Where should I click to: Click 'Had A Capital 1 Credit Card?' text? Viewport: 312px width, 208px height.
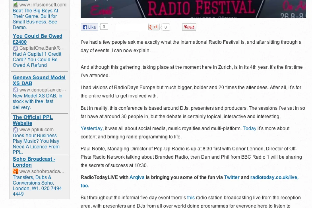pos(37,57)
